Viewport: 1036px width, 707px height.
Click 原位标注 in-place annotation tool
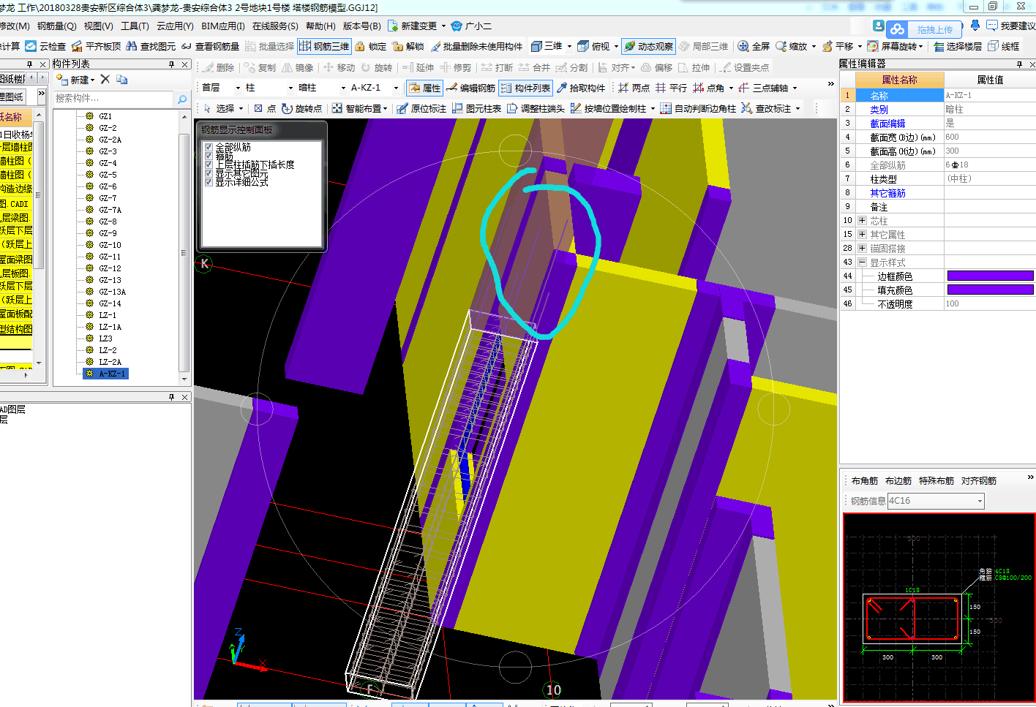point(421,108)
